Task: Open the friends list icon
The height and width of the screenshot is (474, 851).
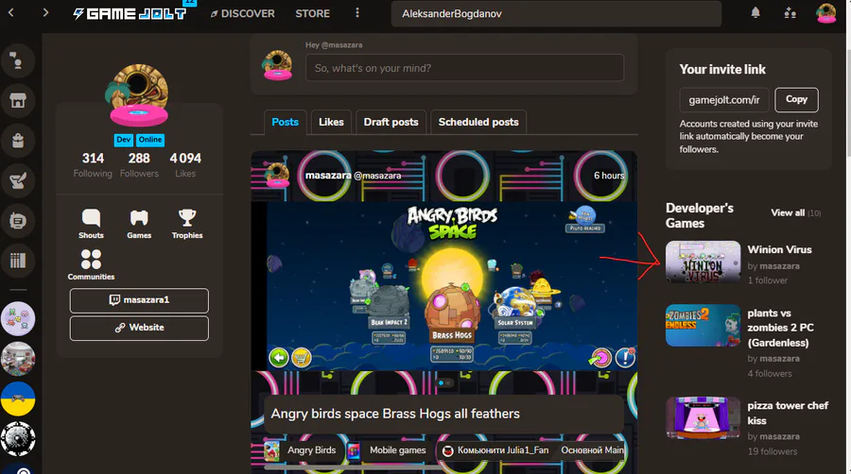Action: tap(790, 12)
